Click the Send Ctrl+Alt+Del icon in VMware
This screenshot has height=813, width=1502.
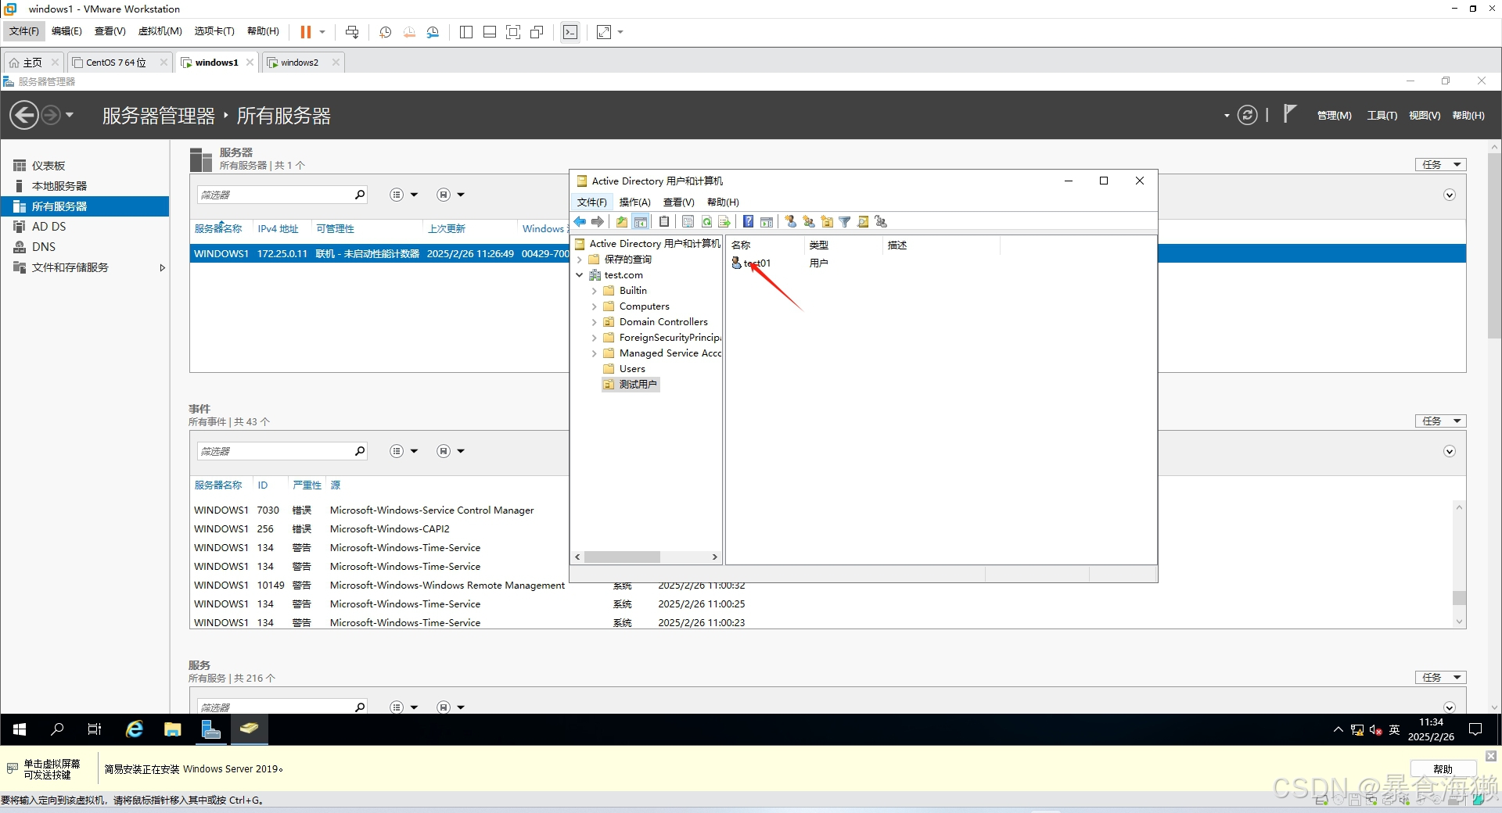tap(352, 32)
